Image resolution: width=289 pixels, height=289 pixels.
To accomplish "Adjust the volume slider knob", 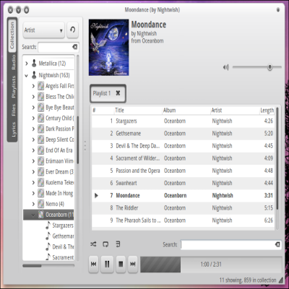I will click(x=270, y=67).
